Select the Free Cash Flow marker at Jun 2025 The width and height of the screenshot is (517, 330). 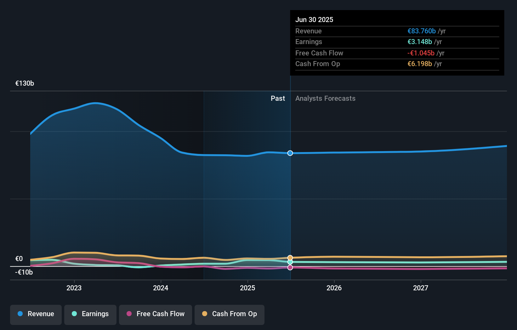click(290, 267)
